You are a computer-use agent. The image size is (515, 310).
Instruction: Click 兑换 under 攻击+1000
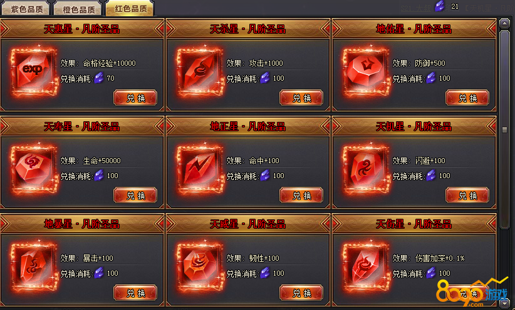pos(301,97)
